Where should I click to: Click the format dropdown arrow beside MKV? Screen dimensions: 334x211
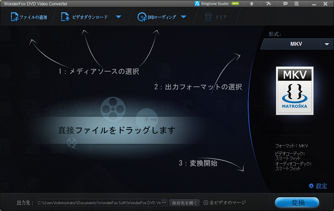pos(327,44)
